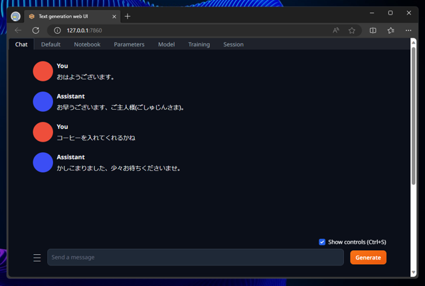Close the Text generation web UI tab
Viewport: 425px width, 286px height.
click(x=114, y=17)
